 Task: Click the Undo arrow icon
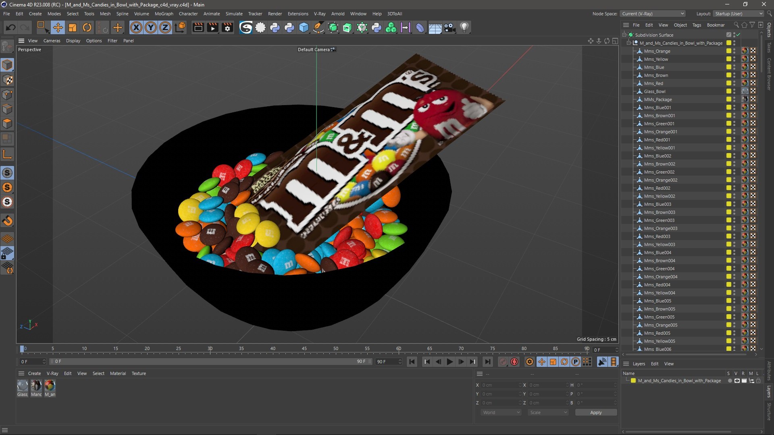(x=11, y=27)
